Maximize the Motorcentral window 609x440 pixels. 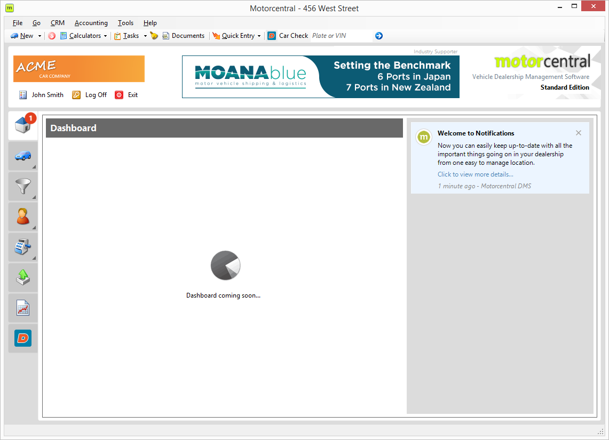[574, 6]
